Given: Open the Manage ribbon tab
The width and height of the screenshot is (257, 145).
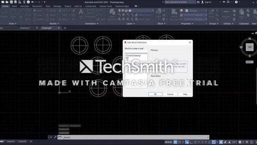Looking at the screenshot, I should pos(57,6).
